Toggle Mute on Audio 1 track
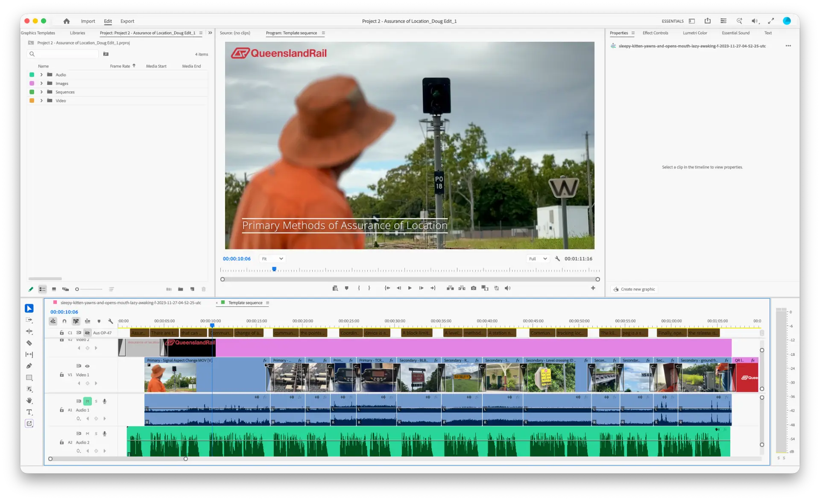 [87, 401]
